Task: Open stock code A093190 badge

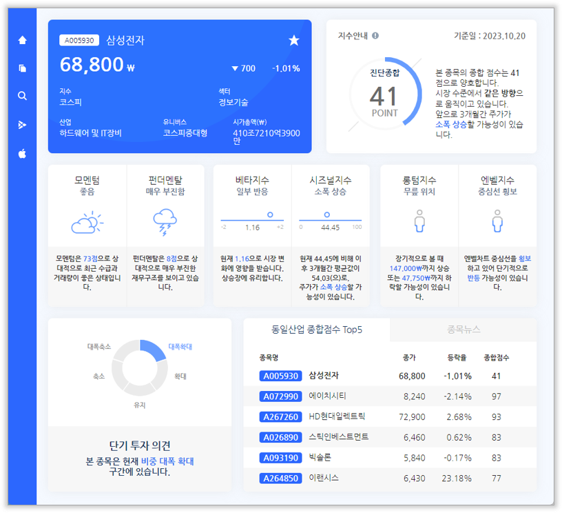Action: coord(280,458)
